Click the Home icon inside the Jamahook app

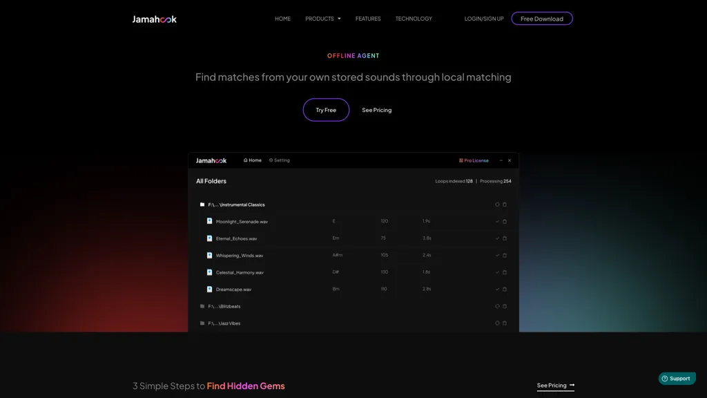(249, 160)
